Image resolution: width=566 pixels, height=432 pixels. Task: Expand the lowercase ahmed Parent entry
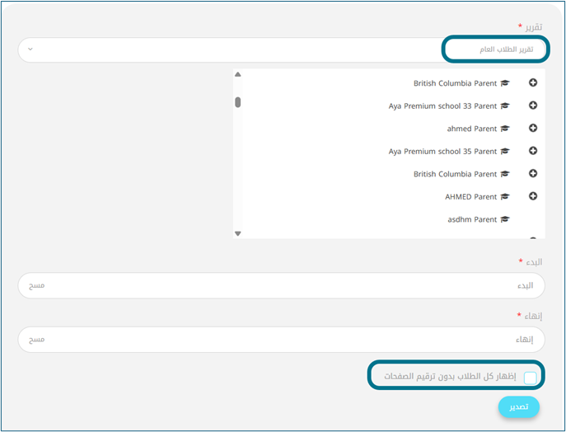tap(532, 129)
